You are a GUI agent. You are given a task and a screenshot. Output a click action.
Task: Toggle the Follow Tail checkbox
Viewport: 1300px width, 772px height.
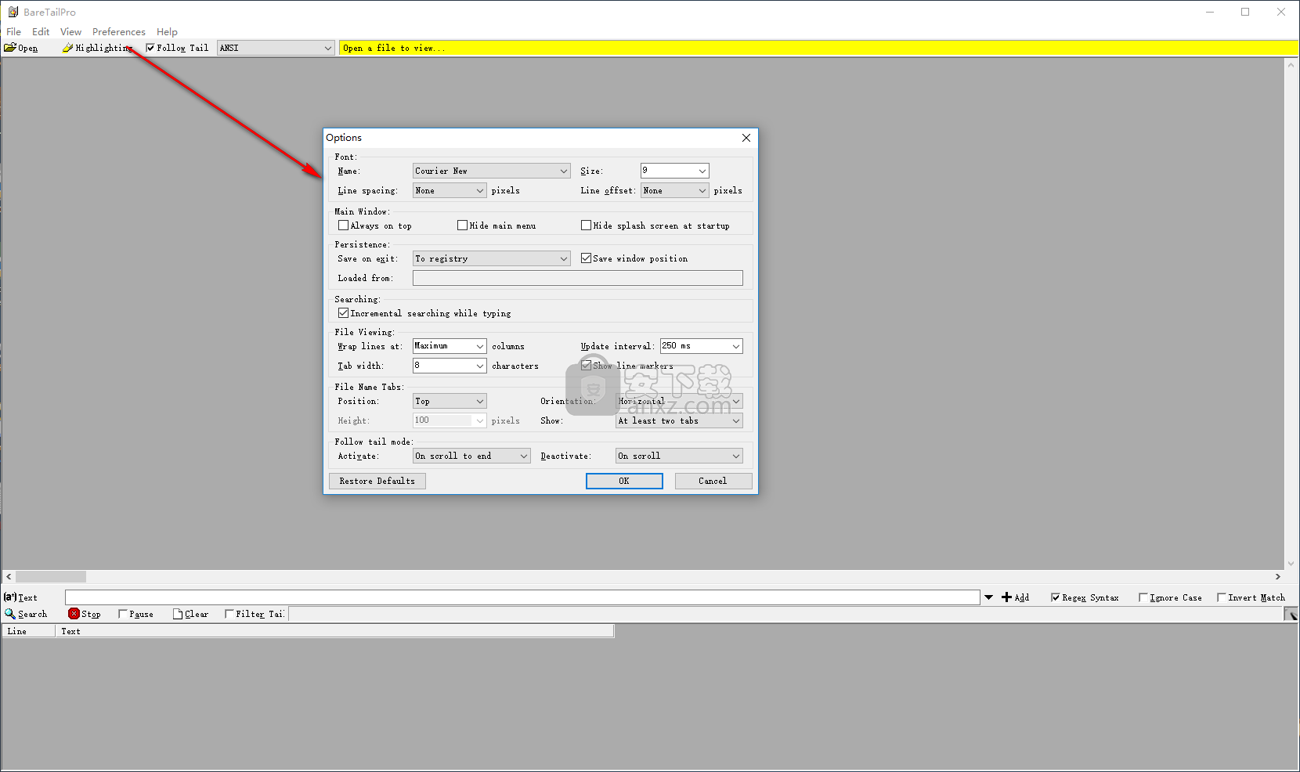click(x=150, y=48)
